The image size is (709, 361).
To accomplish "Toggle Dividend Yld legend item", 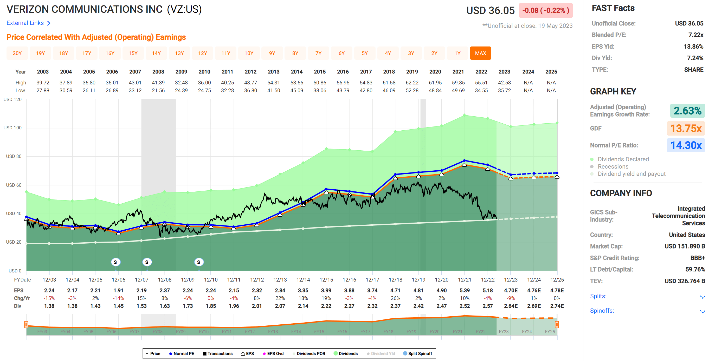I will pos(381,353).
